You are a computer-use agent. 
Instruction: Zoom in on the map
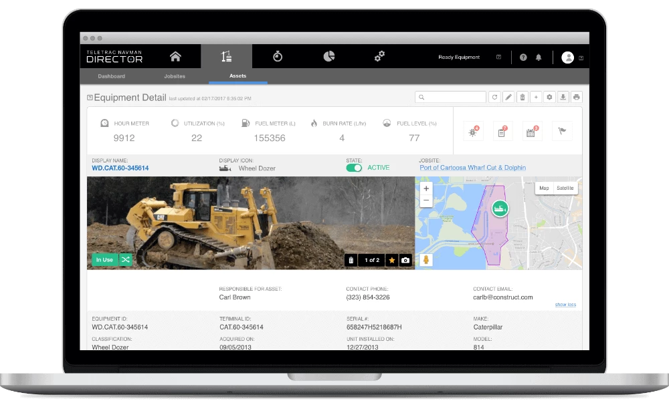point(425,188)
